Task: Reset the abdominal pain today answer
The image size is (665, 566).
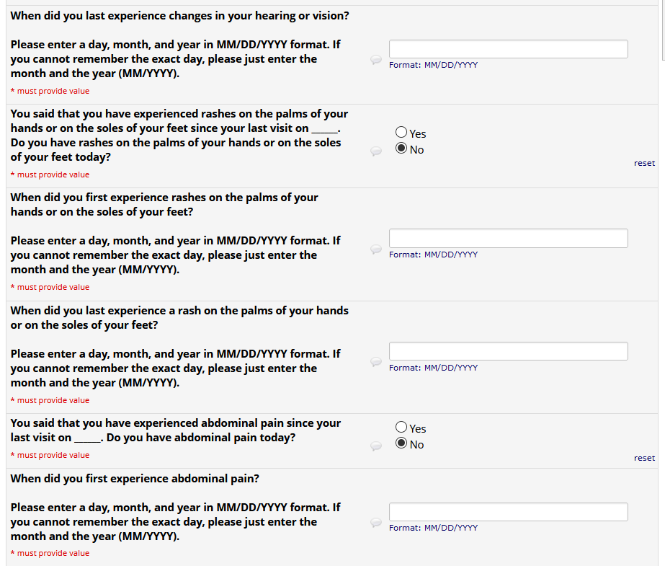Action: coord(644,458)
